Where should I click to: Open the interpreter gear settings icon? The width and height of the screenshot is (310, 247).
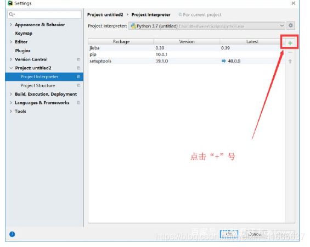pos(290,25)
